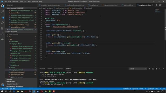The width and height of the screenshot is (166, 93).
Task: Click the localhost employee URL in code
Action: (x=66, y=27)
